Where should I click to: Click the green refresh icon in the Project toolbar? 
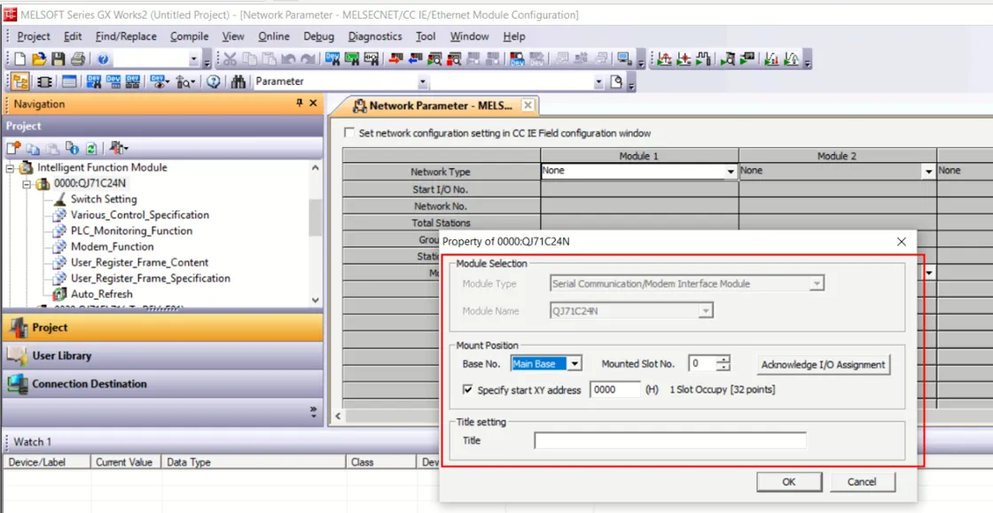pos(91,148)
